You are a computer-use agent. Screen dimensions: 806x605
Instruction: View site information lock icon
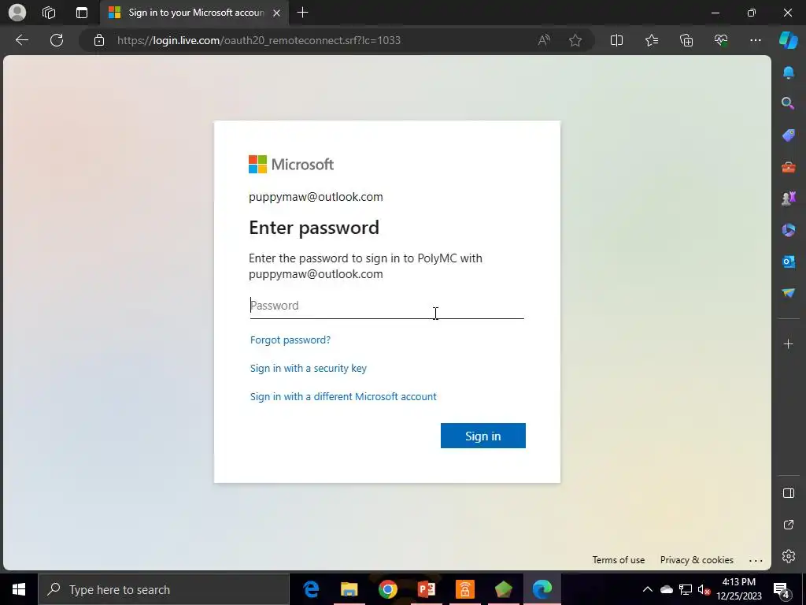[x=99, y=40]
